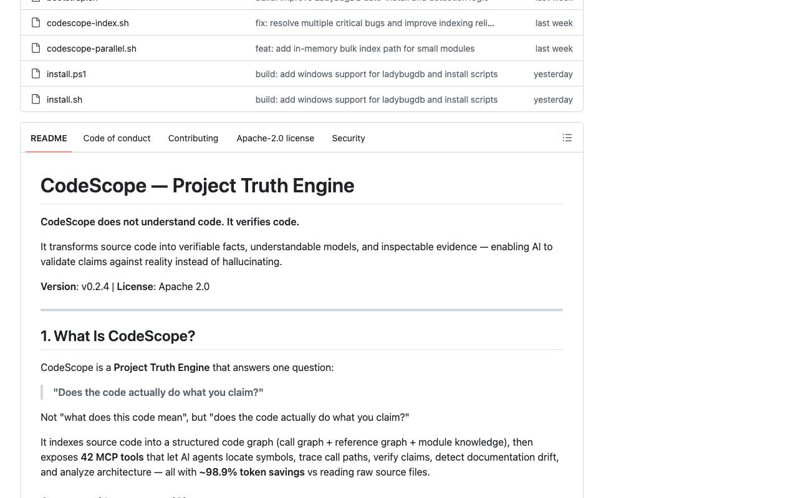798x498 pixels.
Task: Switch to the README tab
Action: coord(49,138)
